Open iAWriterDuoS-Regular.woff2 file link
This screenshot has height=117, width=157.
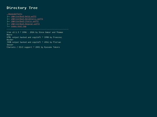(x=25, y=24)
